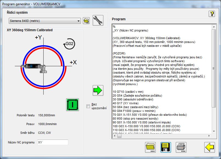The width and height of the screenshot is (221, 159).
Task: Click the line '80 M00 (stop pro nasazení sondy)'
Action: pyautogui.click(x=135, y=118)
